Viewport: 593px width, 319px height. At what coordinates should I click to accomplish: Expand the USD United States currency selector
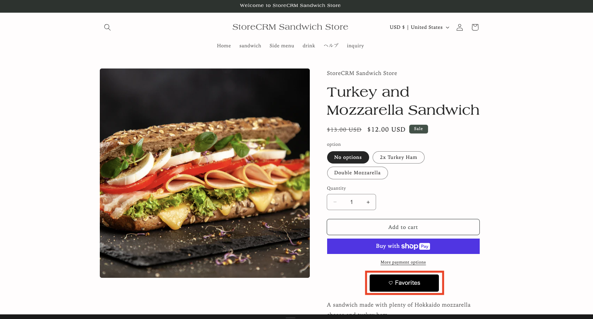[419, 27]
